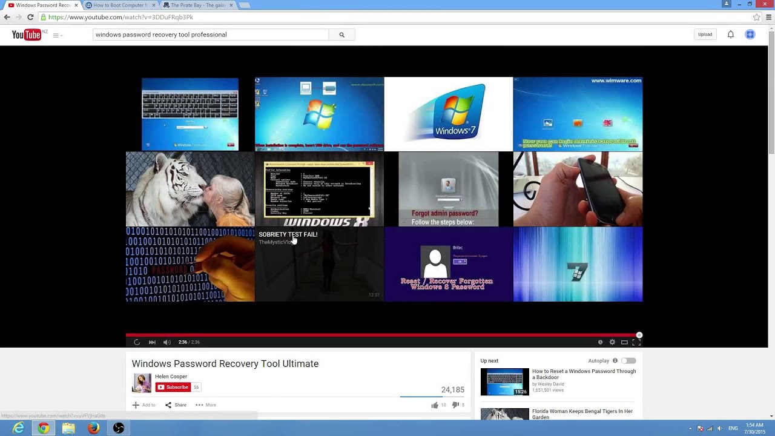Screen dimensions: 775x436
Task: Select the on-screen keyboard suggested video tile
Action: tap(190, 114)
